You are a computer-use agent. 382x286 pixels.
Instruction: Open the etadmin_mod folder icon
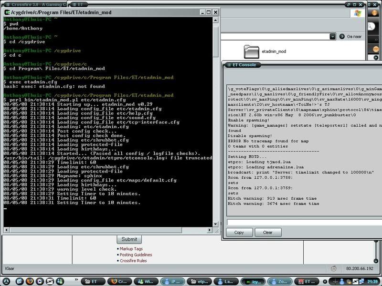coord(251,51)
